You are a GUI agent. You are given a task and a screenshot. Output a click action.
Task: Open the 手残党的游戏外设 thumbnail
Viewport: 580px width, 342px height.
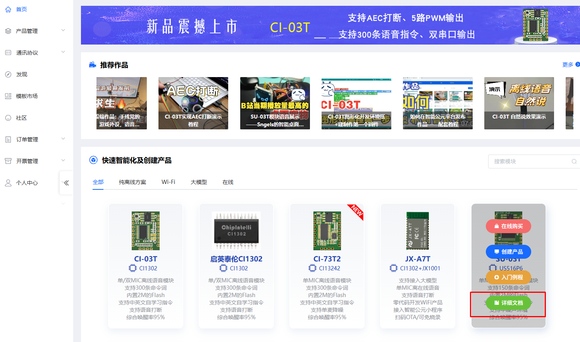pyautogui.click(x=122, y=103)
